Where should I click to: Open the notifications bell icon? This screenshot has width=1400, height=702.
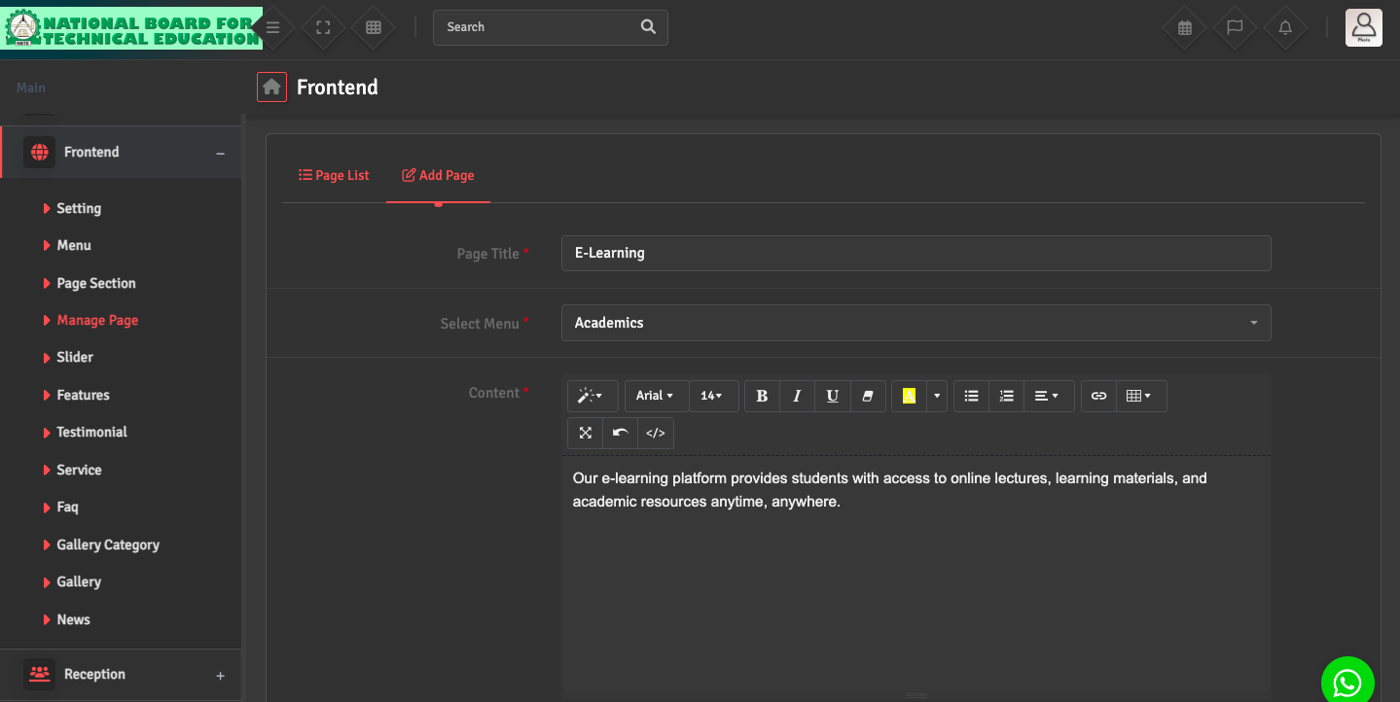pyautogui.click(x=1285, y=28)
